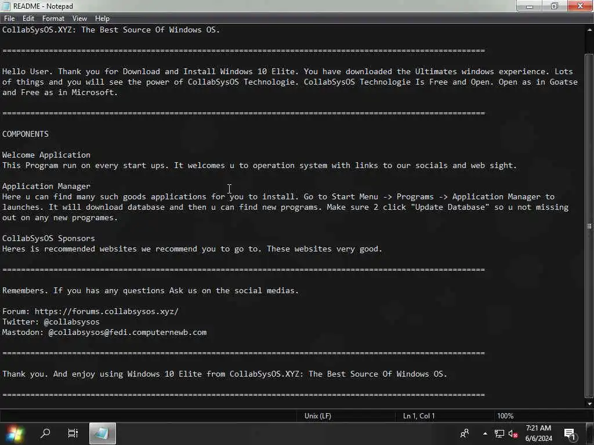Image resolution: width=594 pixels, height=445 pixels.
Task: Open the Format menu
Action: click(x=53, y=19)
